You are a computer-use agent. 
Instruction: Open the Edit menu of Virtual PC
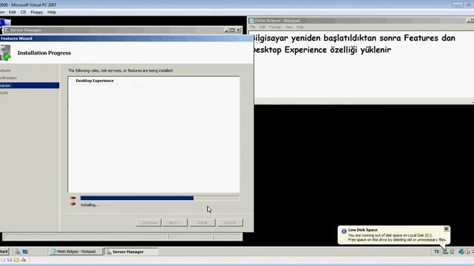pyautogui.click(x=12, y=12)
